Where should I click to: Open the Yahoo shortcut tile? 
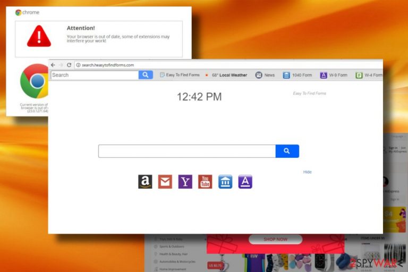185,182
